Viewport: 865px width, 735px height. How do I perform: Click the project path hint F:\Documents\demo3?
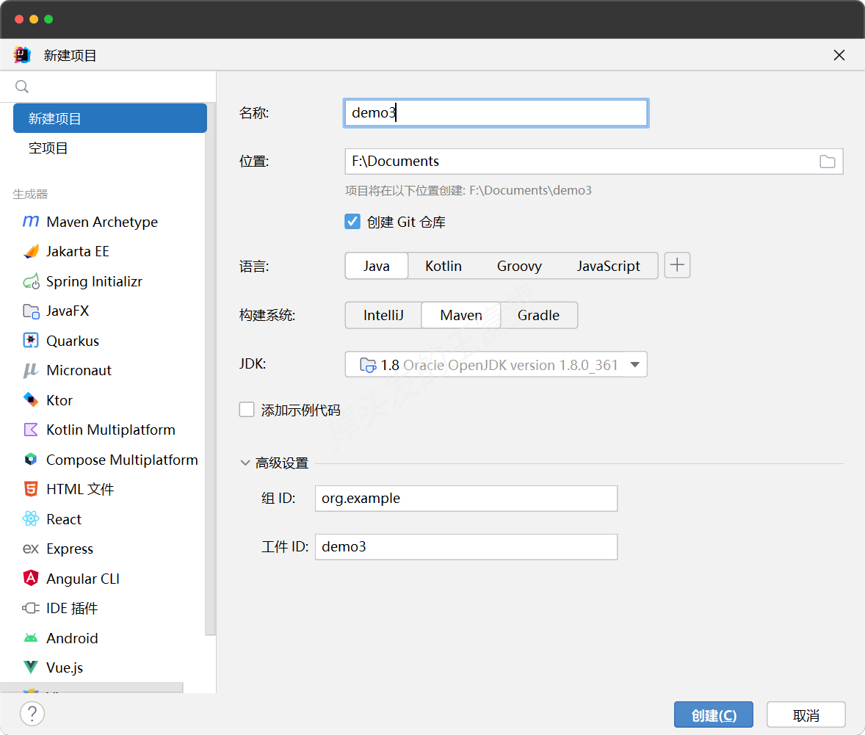[x=530, y=190]
